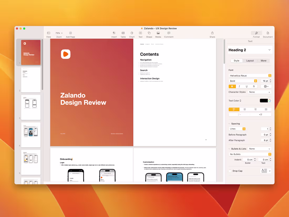The width and height of the screenshot is (289, 217).
Task: Insert Media from the toolbar
Action: coord(158,34)
